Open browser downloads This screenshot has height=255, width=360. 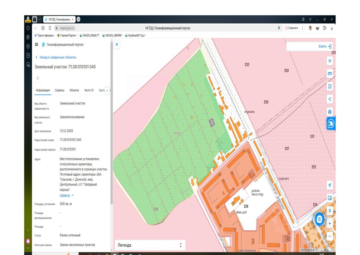pos(332,28)
